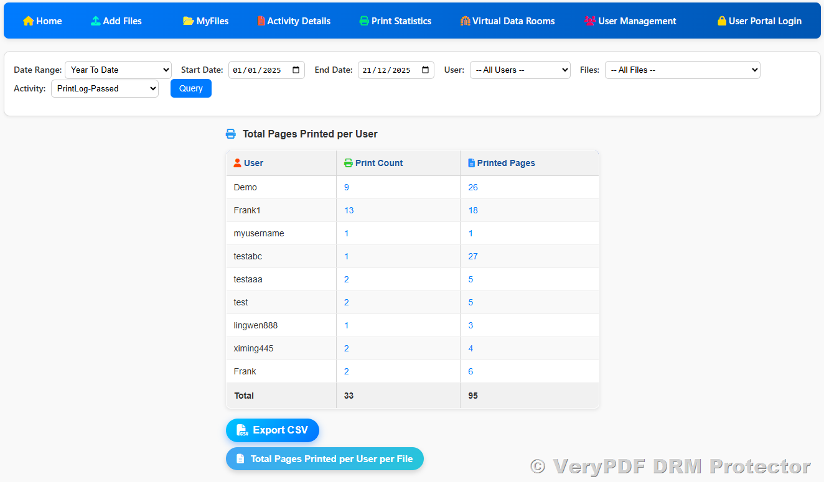The width and height of the screenshot is (824, 482).
Task: Open Total Pages Printed per User per File
Action: [x=324, y=459]
